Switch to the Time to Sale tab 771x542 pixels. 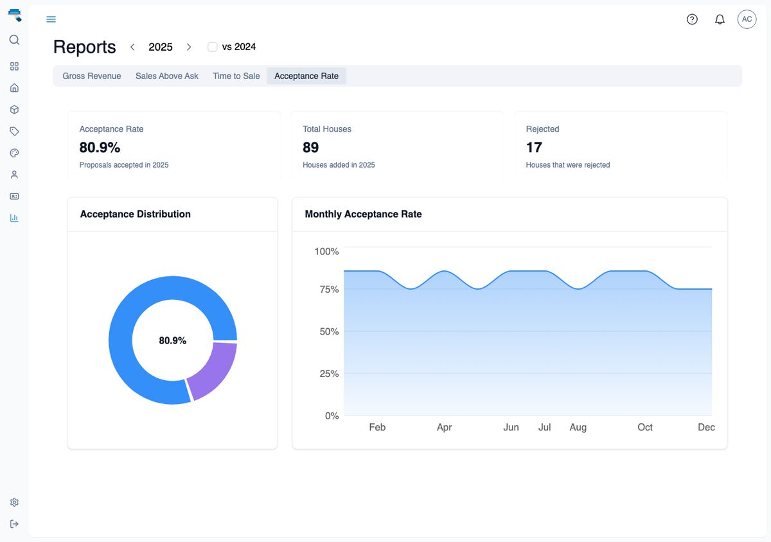point(236,76)
